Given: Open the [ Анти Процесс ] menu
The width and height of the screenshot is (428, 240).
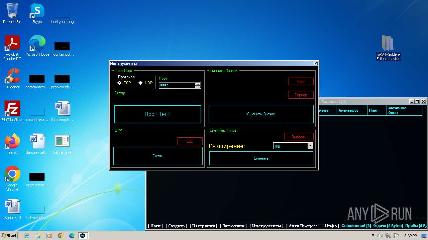Looking at the screenshot, I should pyautogui.click(x=303, y=226).
